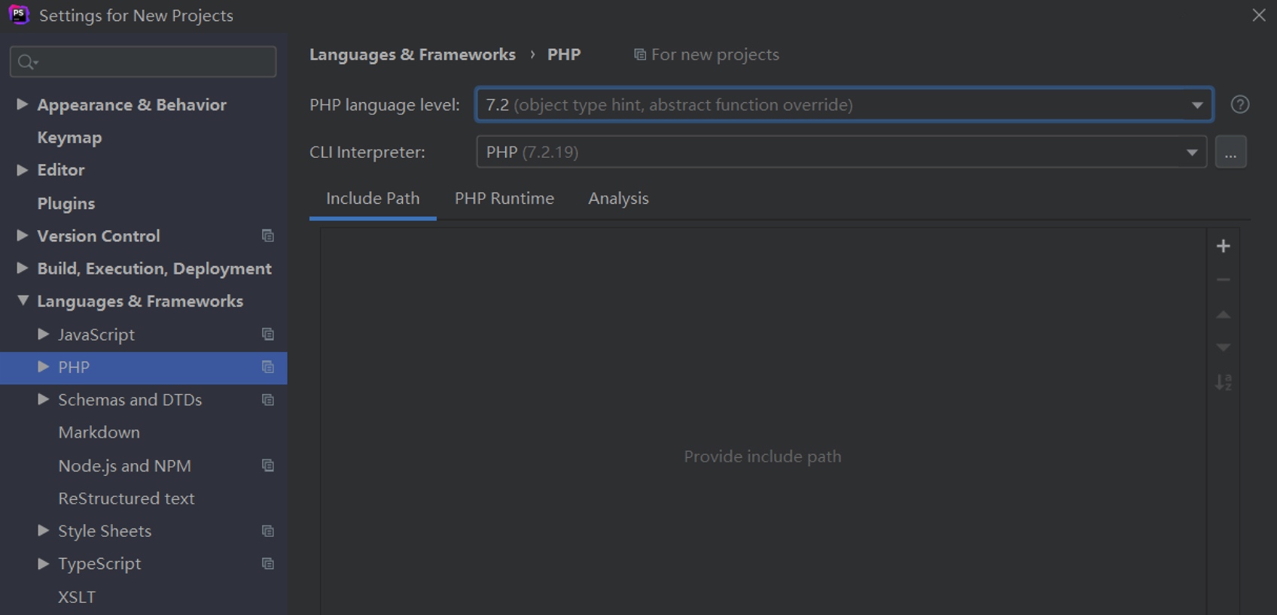
Task: Expand Build, Execution, Deployment section
Action: pyautogui.click(x=23, y=268)
